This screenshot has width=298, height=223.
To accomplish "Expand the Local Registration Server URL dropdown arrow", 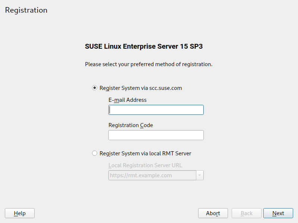I will (x=200, y=175).
